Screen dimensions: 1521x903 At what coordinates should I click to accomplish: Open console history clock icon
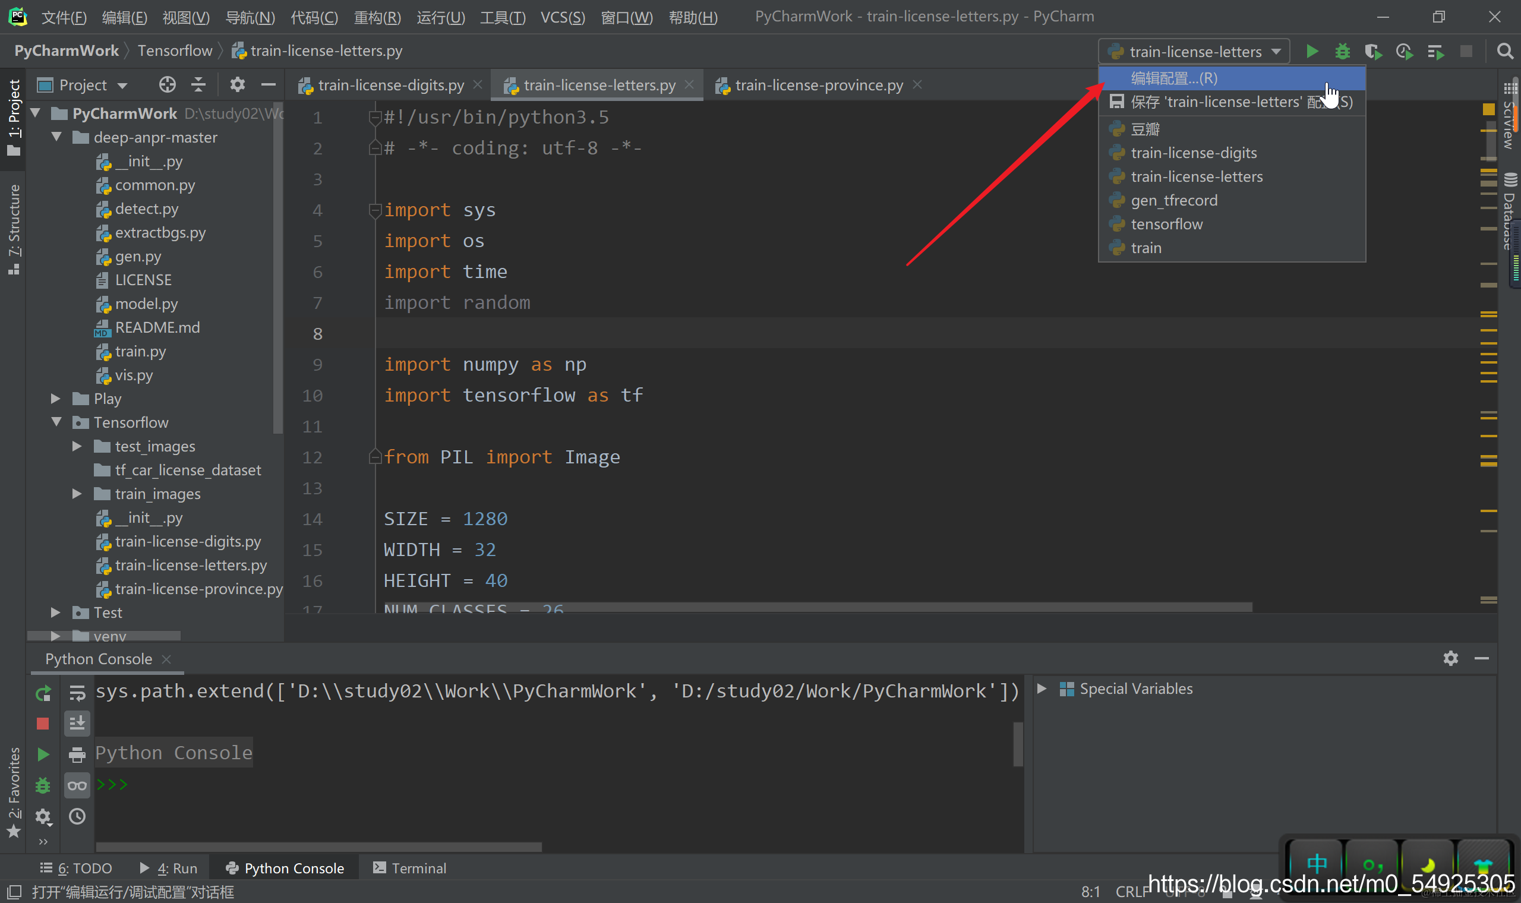tap(77, 816)
